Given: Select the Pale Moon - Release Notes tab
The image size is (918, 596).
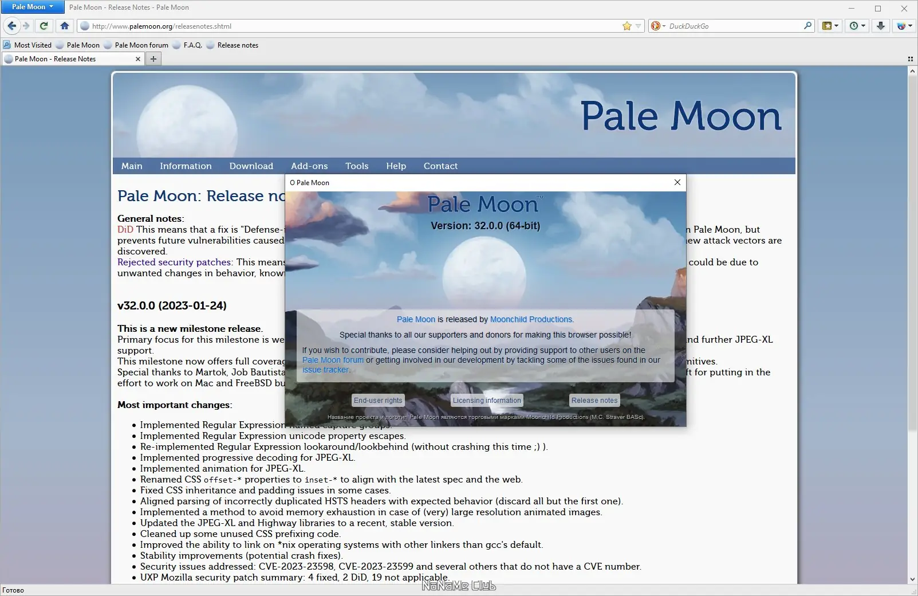Looking at the screenshot, I should (x=73, y=59).
